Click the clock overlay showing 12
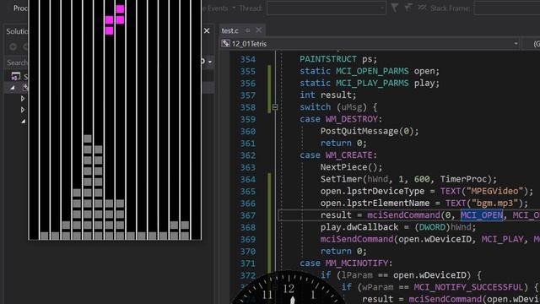Viewport: 540px width, 304px height. coord(289,288)
